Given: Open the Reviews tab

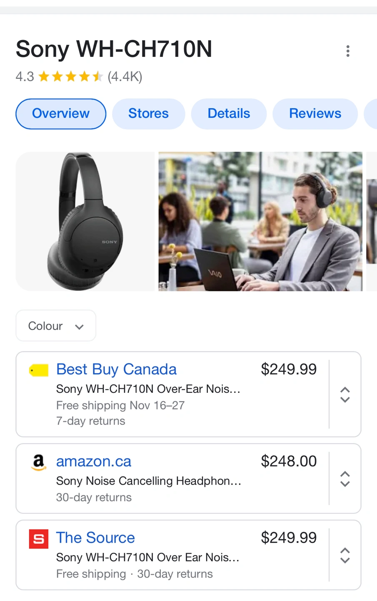Looking at the screenshot, I should pyautogui.click(x=315, y=114).
